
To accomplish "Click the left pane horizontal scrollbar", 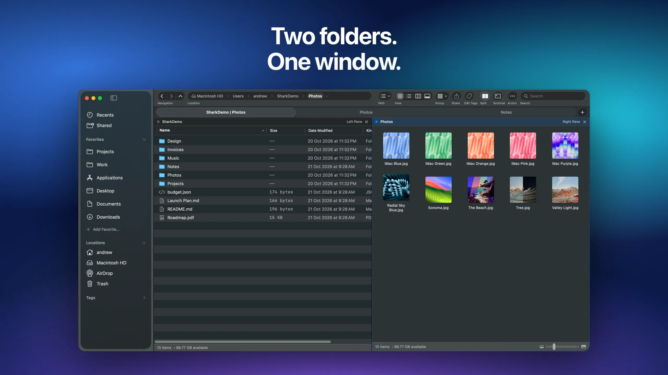I will pos(243,342).
